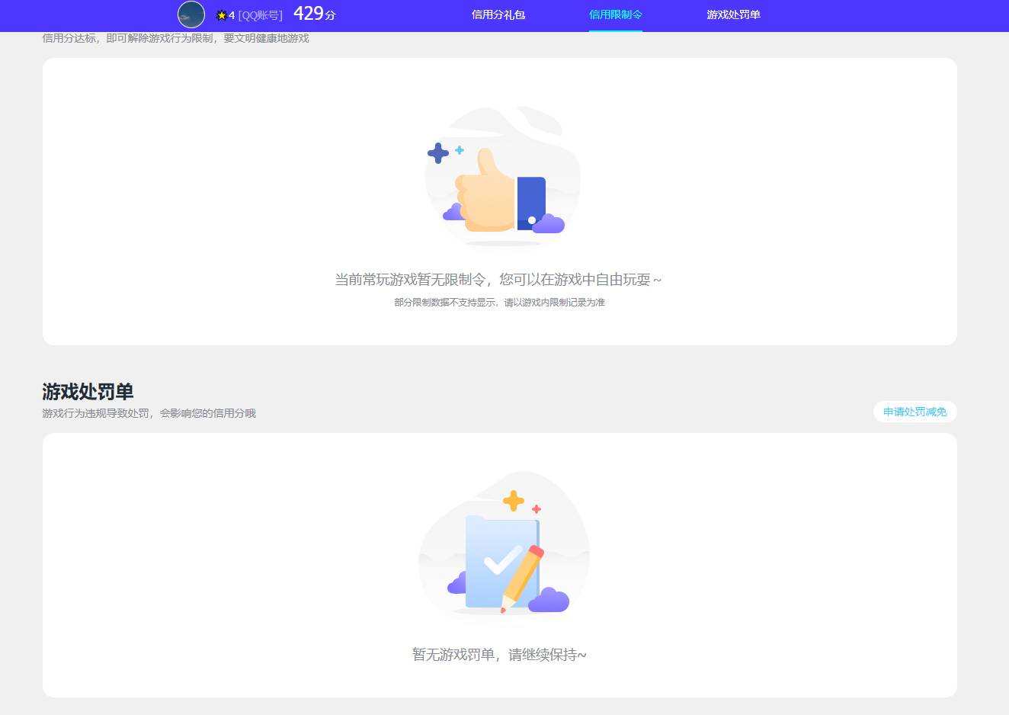Open the user avatar in the header

(x=191, y=14)
